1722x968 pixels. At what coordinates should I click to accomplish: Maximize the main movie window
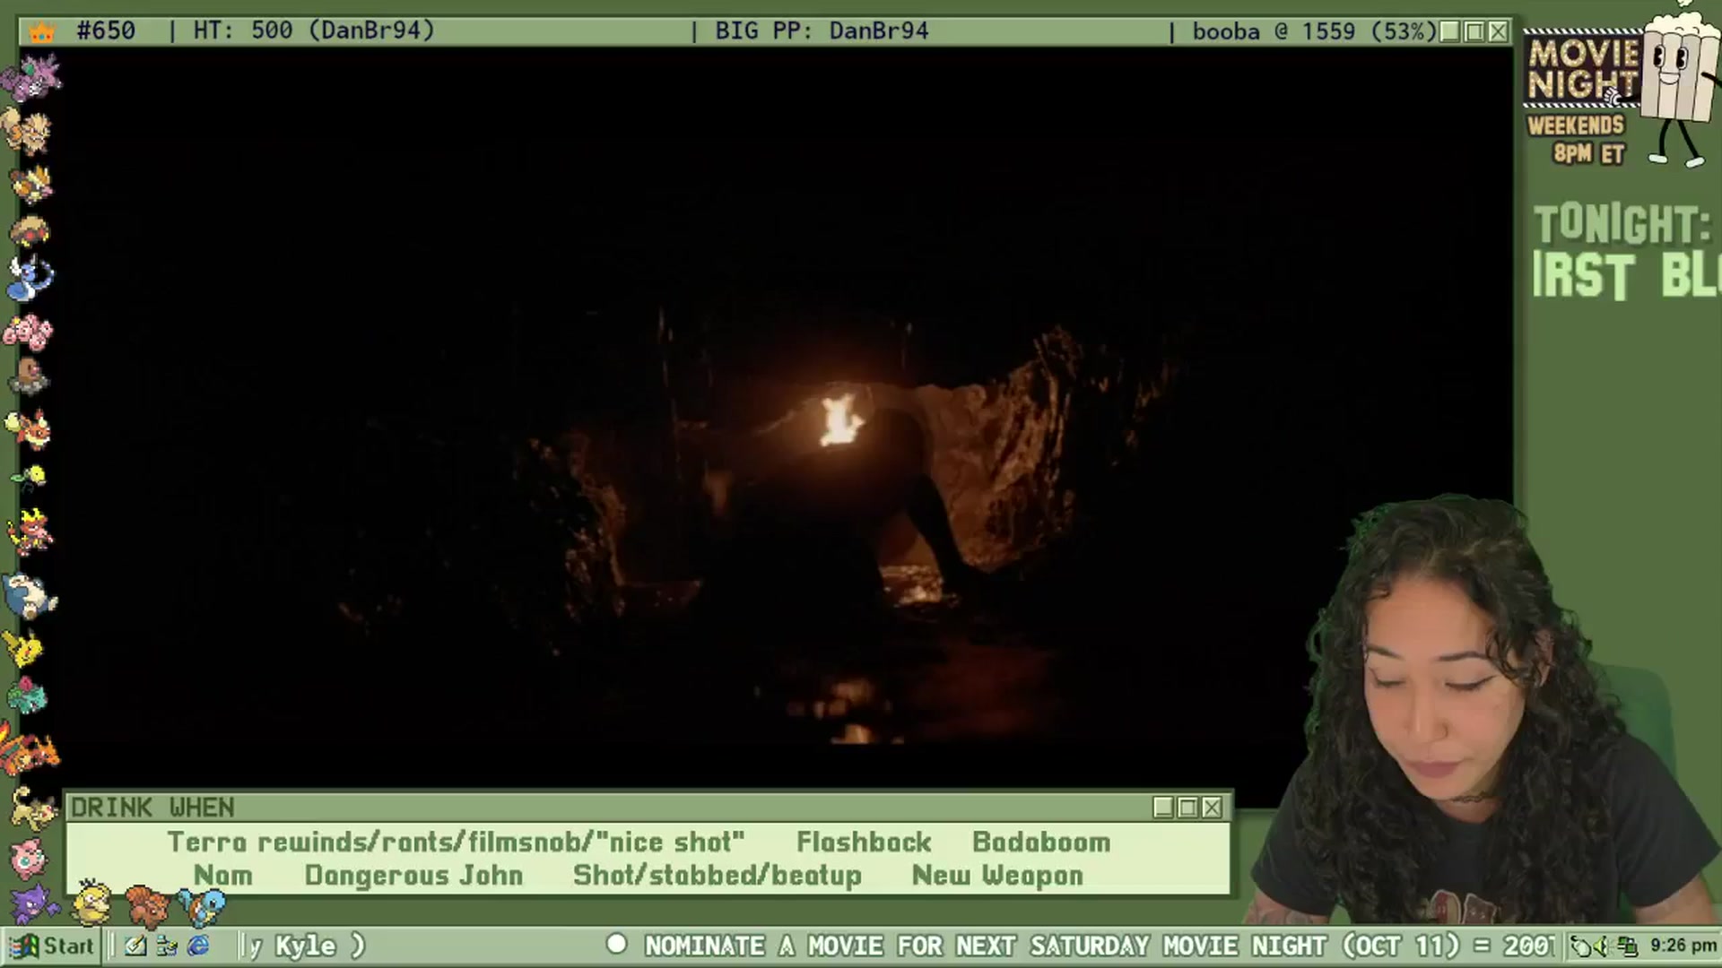click(1474, 31)
